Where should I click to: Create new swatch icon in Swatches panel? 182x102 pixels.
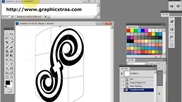pyautogui.click(x=156, y=56)
